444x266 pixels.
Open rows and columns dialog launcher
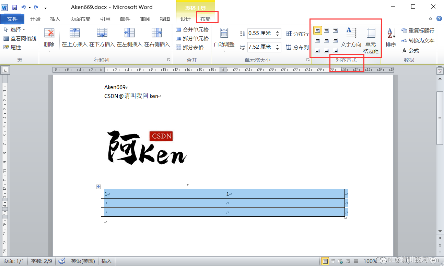point(168,60)
